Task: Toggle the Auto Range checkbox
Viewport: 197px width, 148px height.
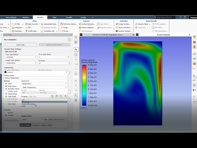Action: point(6,97)
